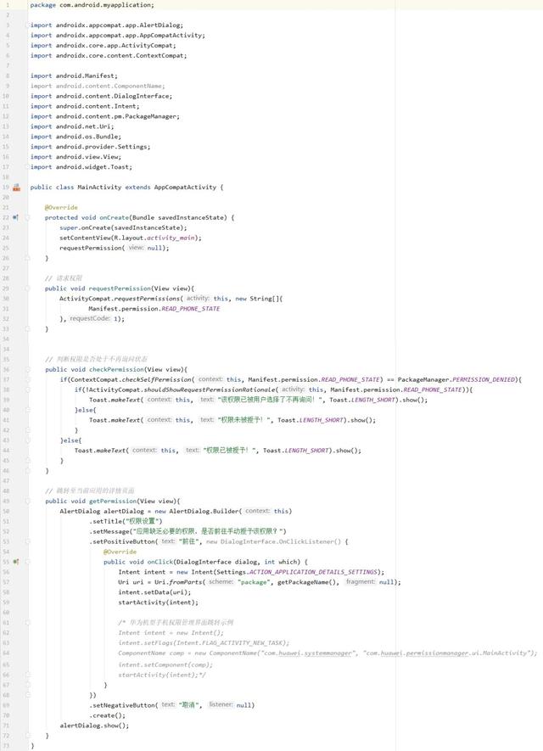Click the implements gutter icon beside onClick method
This screenshot has height=751, width=543.
pos(16,562)
